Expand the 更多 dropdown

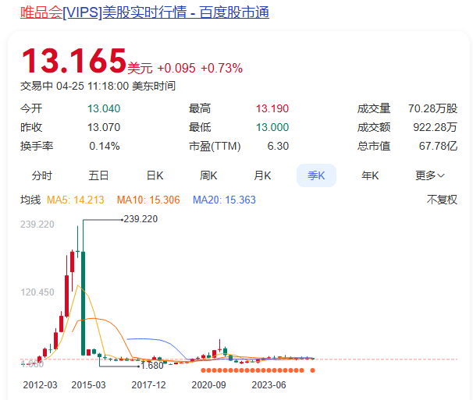click(x=430, y=175)
